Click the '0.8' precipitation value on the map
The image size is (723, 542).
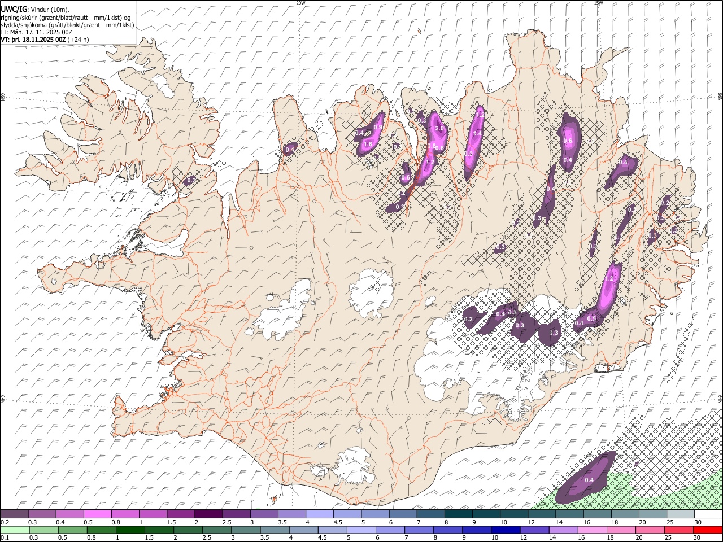pyautogui.click(x=432, y=146)
